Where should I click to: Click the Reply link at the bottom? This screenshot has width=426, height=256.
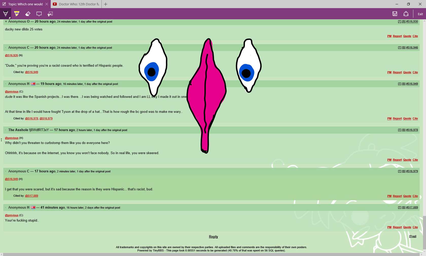(x=213, y=236)
